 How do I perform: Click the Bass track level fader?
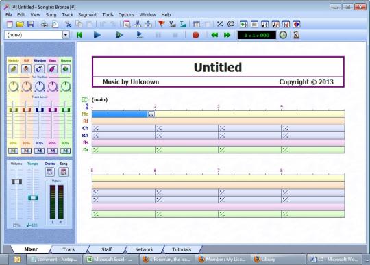[52, 110]
